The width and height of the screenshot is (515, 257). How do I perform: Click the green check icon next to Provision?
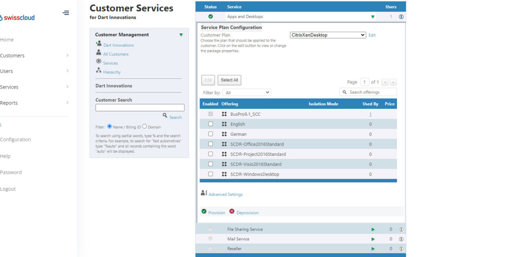point(203,212)
